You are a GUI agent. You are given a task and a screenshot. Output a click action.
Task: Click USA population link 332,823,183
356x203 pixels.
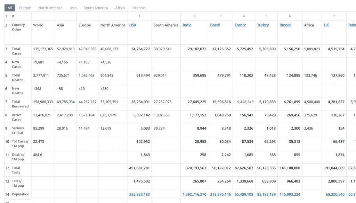pos(139,194)
